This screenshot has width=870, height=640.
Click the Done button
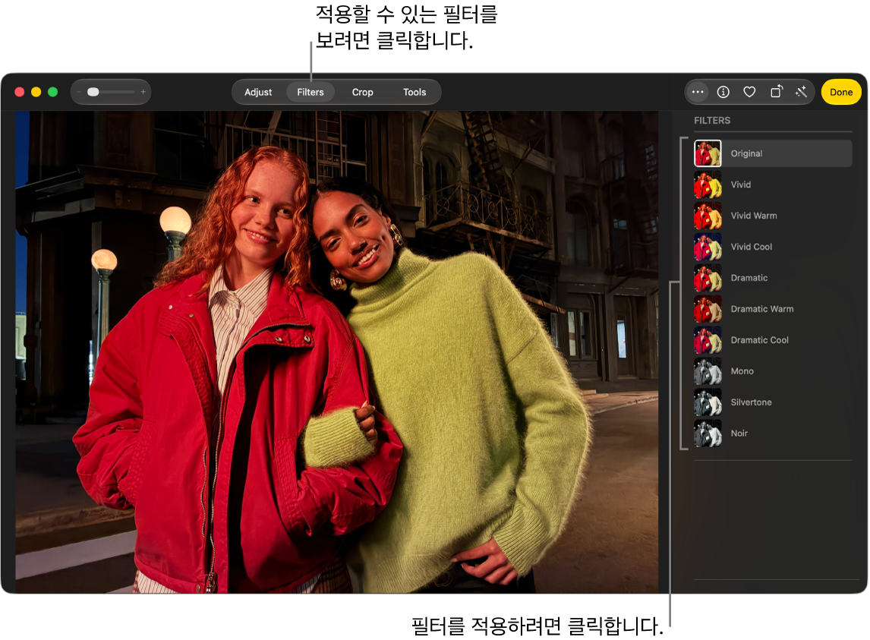(x=840, y=92)
